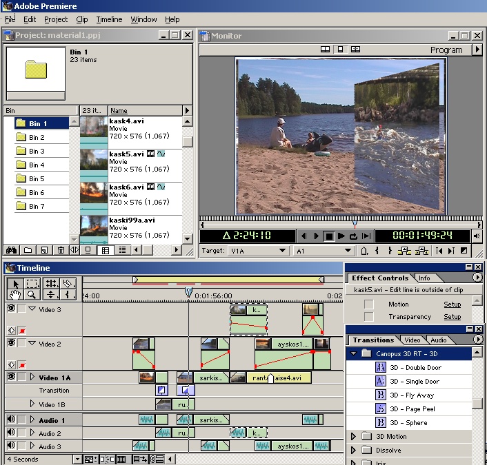This screenshot has height=465, width=487.
Task: Switch Project window to thumbnail view icon
Action: (x=106, y=250)
